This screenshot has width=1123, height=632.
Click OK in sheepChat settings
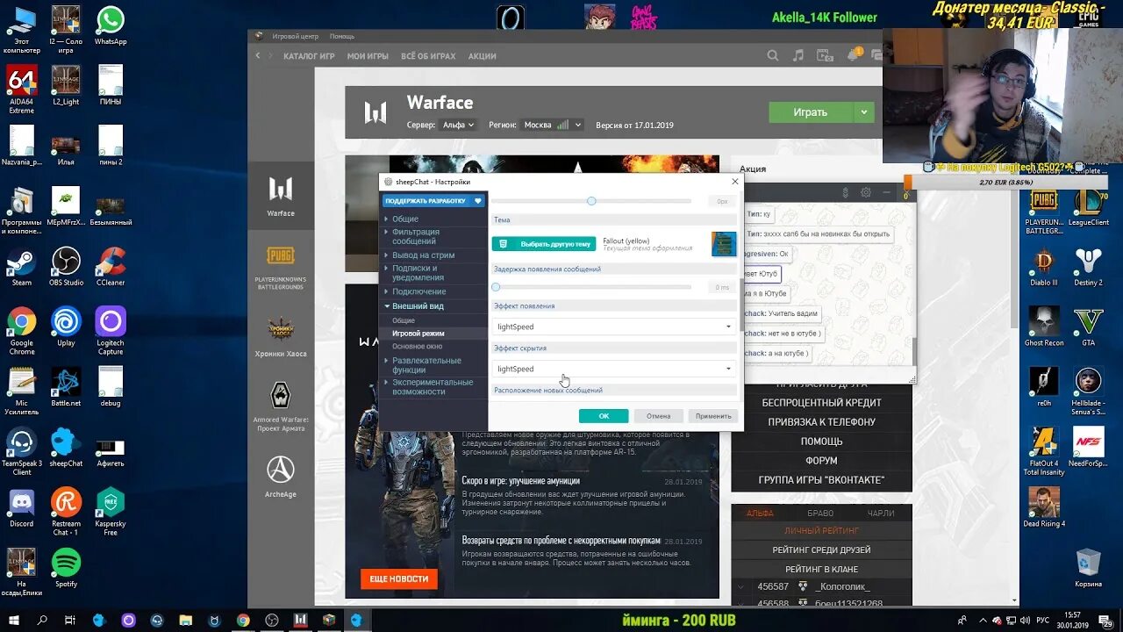tap(604, 416)
